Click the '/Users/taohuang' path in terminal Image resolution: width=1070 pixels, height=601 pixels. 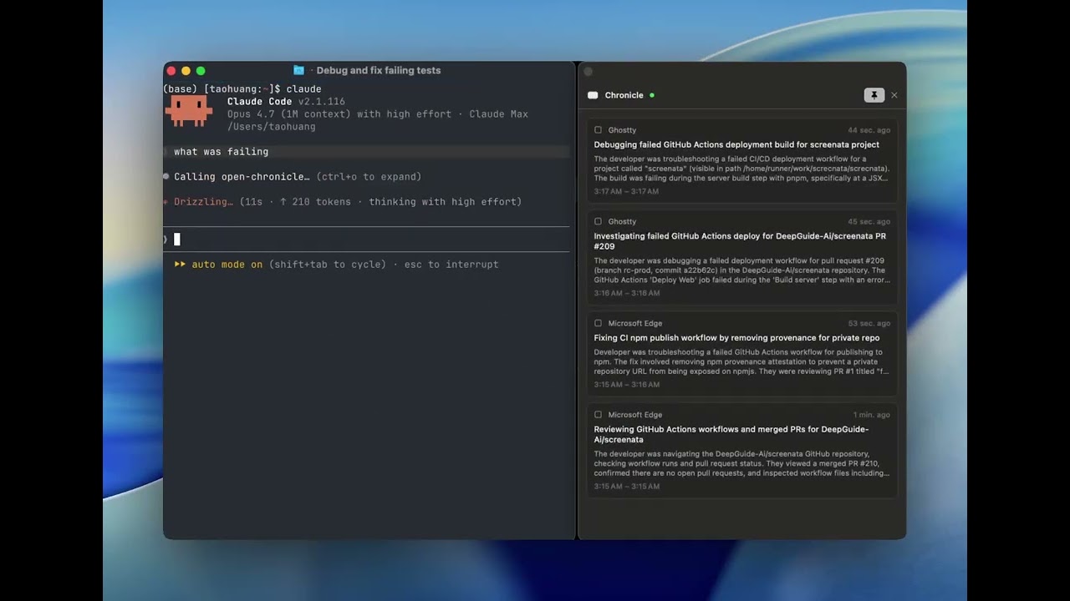[272, 127]
